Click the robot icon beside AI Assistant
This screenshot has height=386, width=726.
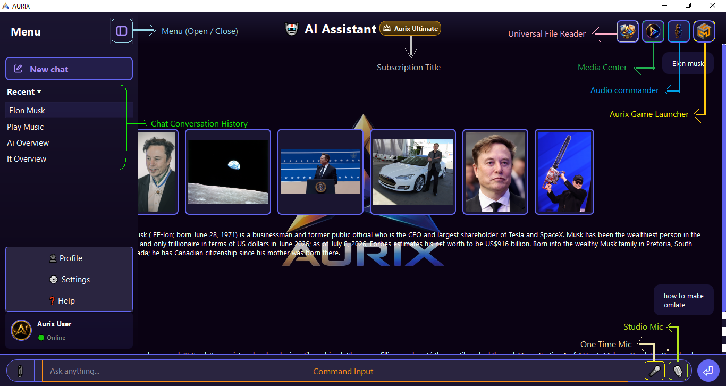tap(292, 29)
